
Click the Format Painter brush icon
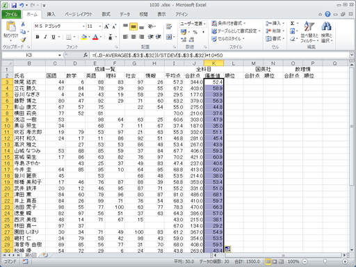[x=23, y=40]
